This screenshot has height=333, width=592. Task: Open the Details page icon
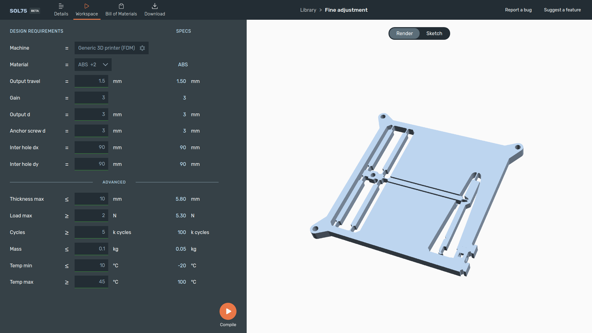tap(61, 5)
